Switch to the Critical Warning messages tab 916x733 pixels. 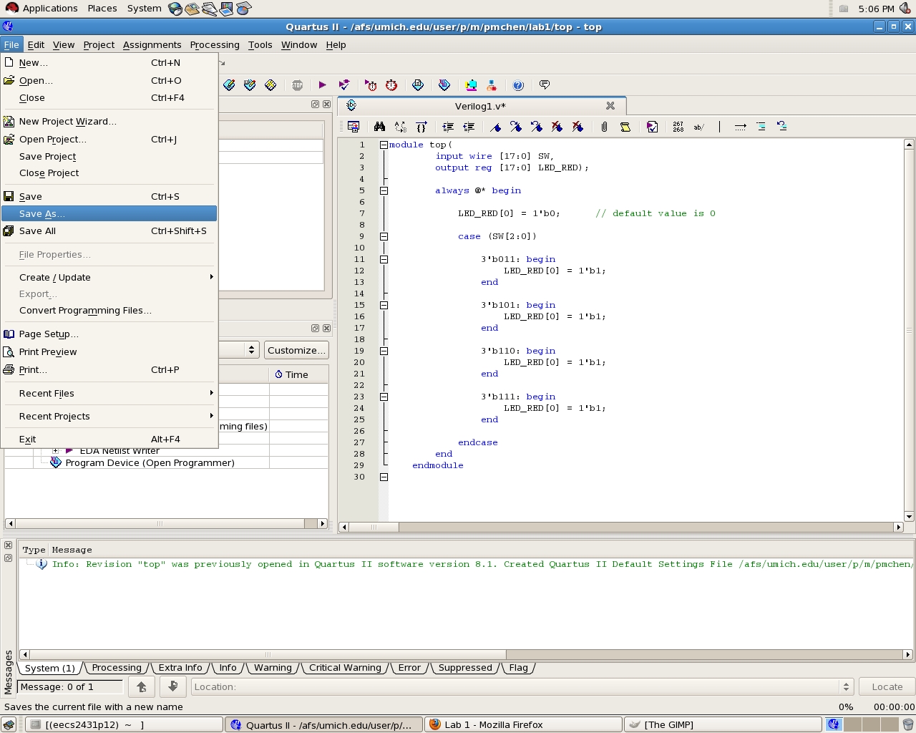coord(345,668)
